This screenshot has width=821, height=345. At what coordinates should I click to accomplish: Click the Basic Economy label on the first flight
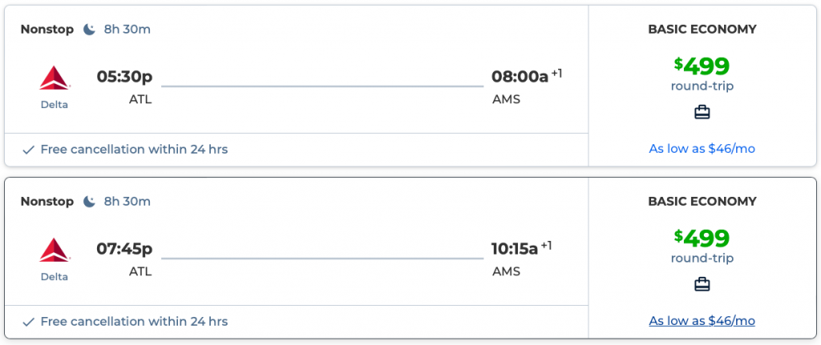point(702,30)
